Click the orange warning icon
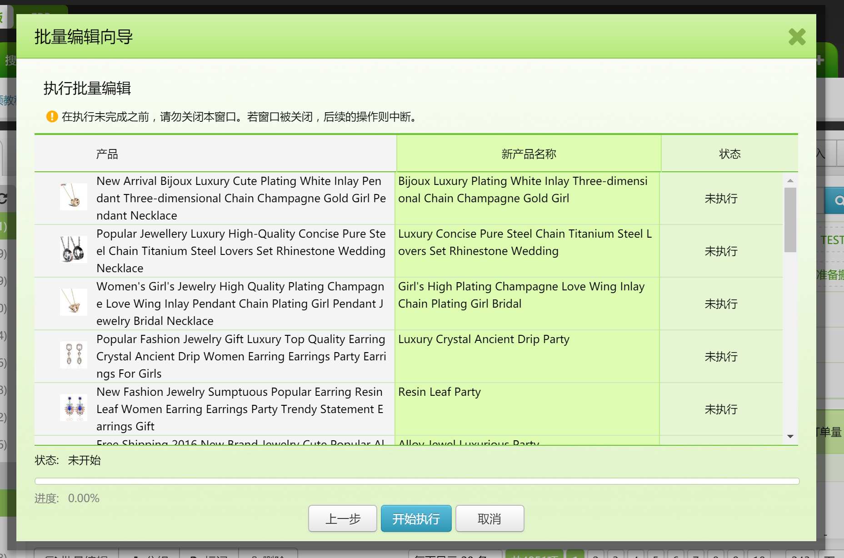The width and height of the screenshot is (844, 558). click(52, 117)
